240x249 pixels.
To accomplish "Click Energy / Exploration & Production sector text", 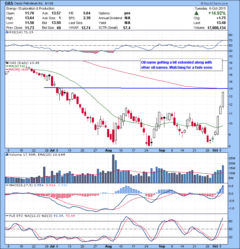I will pyautogui.click(x=30, y=9).
